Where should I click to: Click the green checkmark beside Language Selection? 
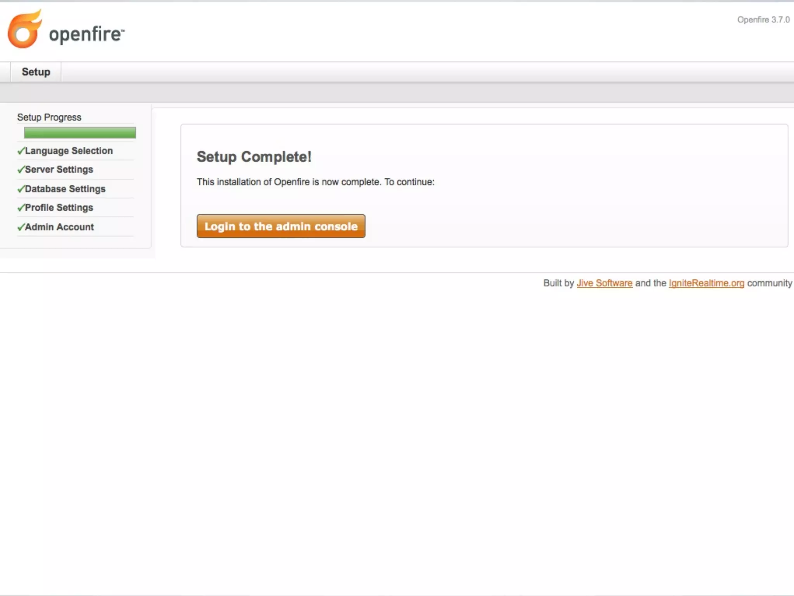pyautogui.click(x=21, y=151)
